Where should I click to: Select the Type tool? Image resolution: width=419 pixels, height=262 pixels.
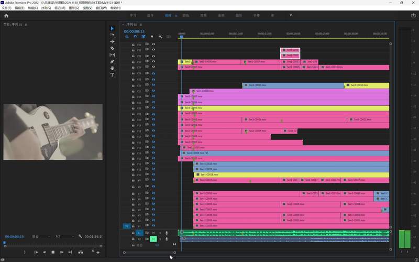point(112,75)
